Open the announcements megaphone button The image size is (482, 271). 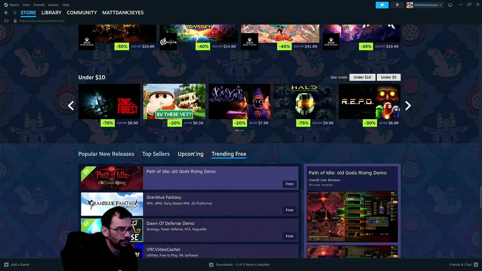point(382,5)
